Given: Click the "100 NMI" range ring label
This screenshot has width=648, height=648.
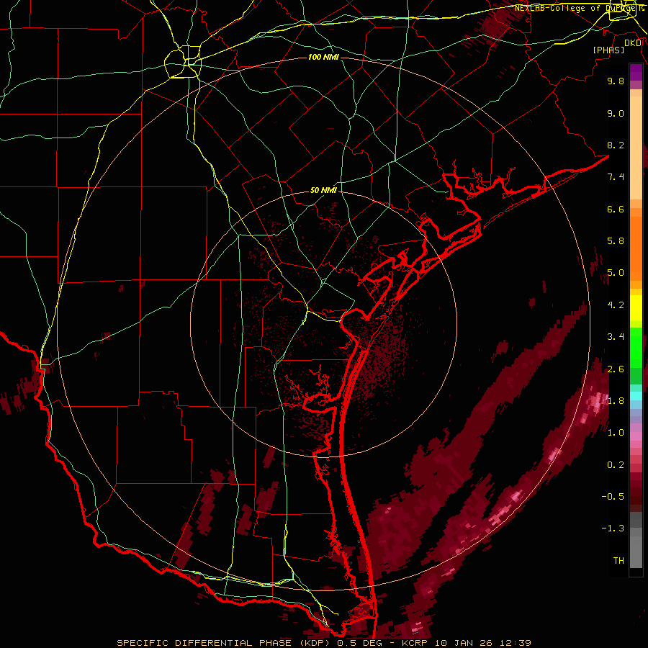Looking at the screenshot, I should (x=323, y=57).
